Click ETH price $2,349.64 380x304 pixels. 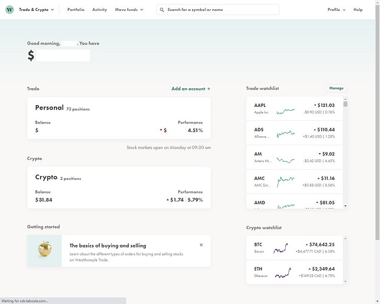pos(323,269)
